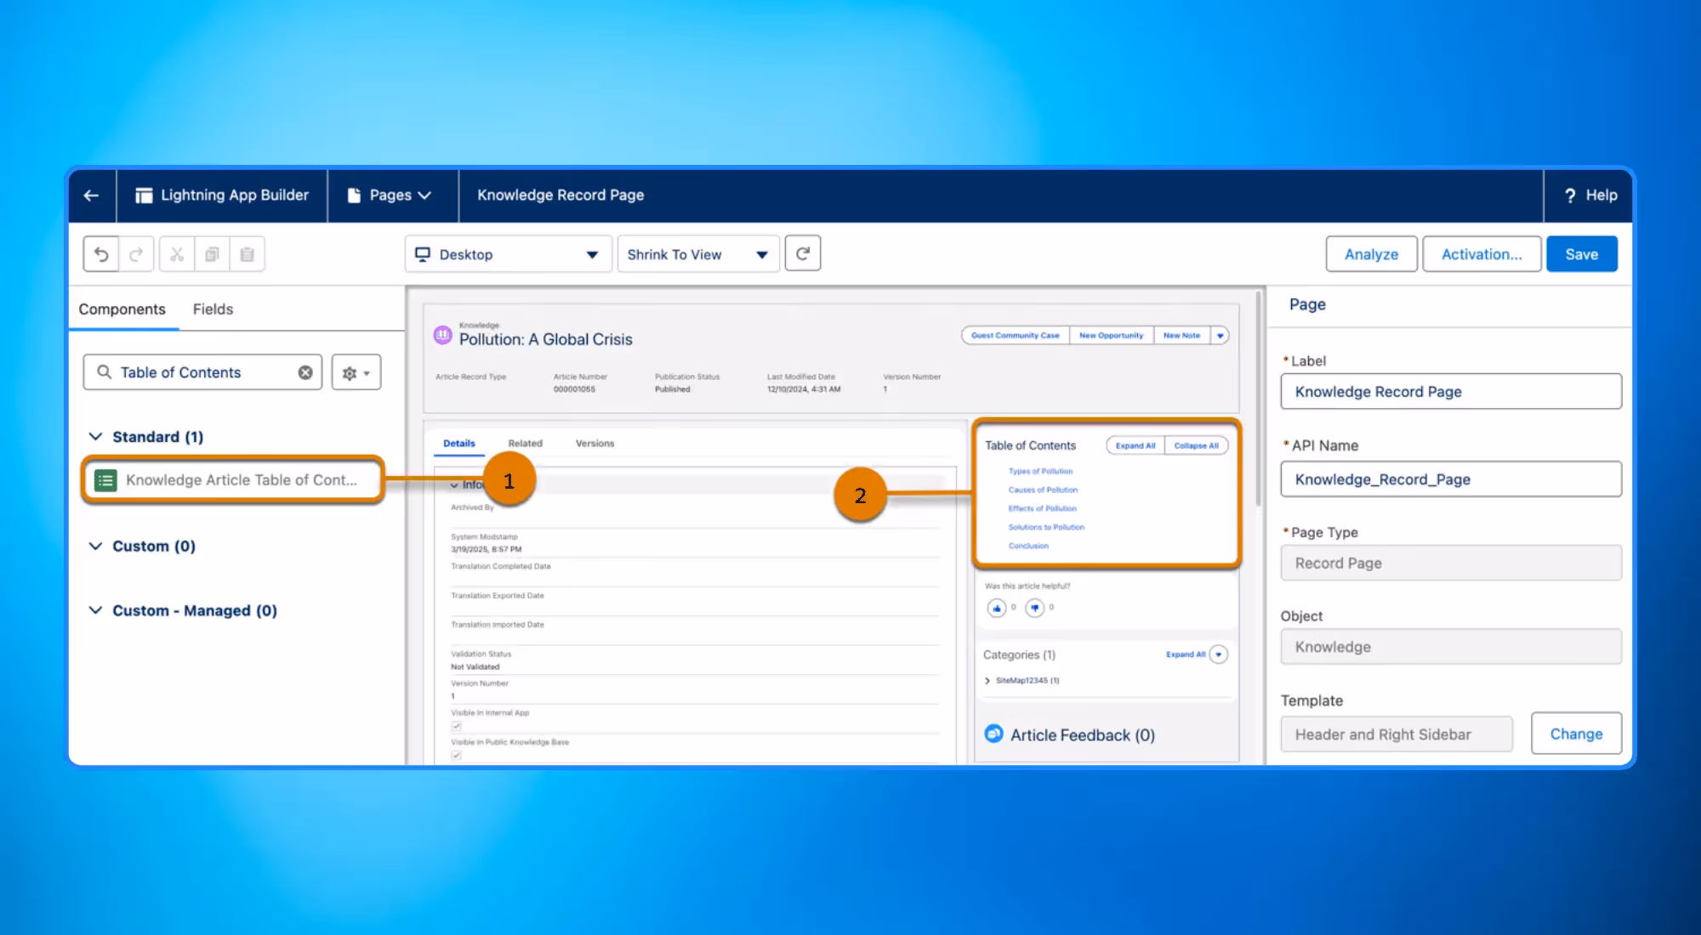
Task: Open the Causes of Pollution link
Action: coord(1043,490)
